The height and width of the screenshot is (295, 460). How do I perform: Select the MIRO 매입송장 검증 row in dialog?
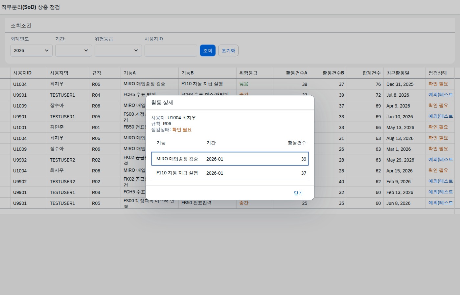click(230, 159)
